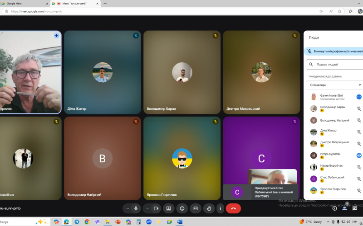
Task: Click Ярослав Гаврилюк video tile avatar
Action: (x=182, y=159)
